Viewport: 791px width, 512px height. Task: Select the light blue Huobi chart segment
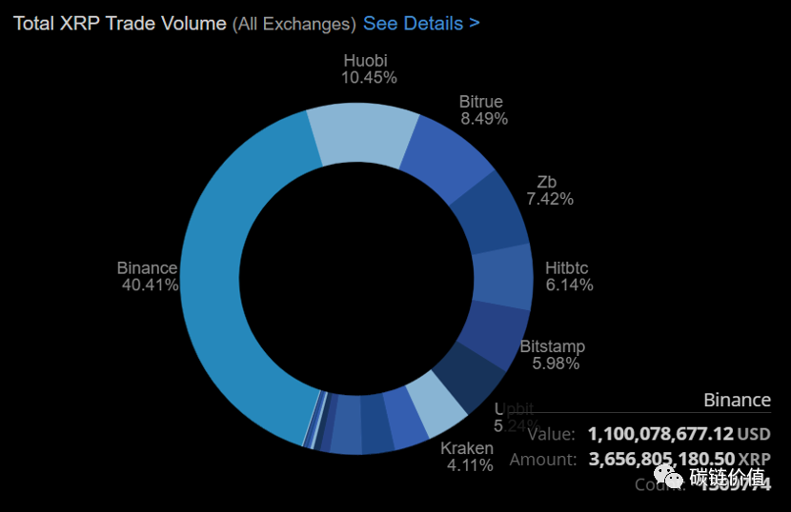tap(362, 138)
